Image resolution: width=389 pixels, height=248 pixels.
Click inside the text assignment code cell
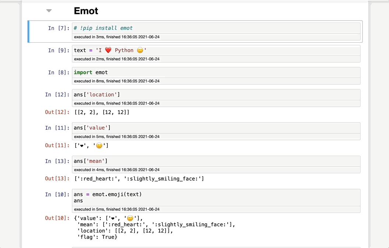(216, 50)
